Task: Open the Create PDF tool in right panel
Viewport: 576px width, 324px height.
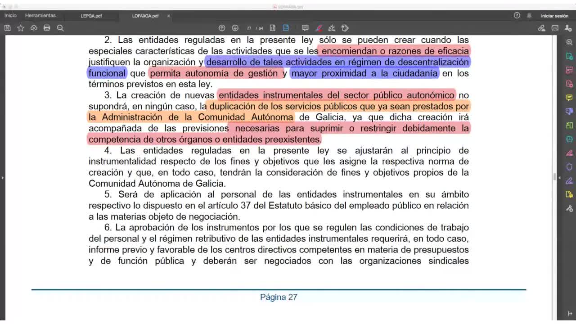Action: tap(569, 56)
